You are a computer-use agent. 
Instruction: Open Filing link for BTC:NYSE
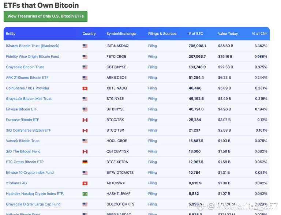pos(153,99)
